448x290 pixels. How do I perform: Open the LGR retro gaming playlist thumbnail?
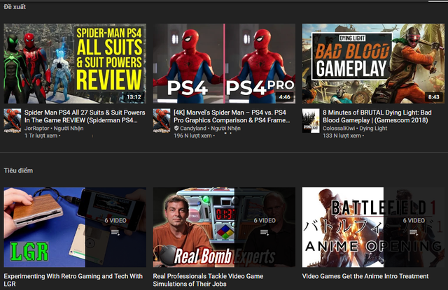pos(75,227)
